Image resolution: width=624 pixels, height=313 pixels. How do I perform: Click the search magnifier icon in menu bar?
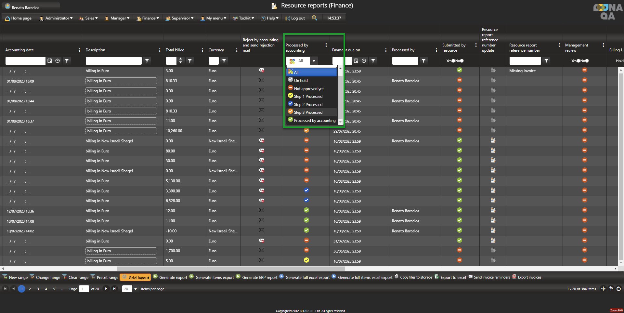(314, 18)
